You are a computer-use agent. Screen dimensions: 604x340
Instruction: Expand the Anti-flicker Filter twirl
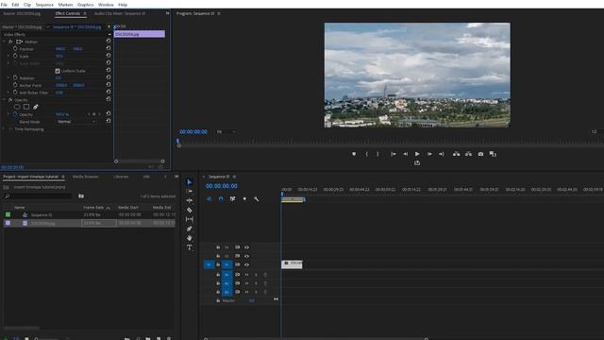click(8, 93)
